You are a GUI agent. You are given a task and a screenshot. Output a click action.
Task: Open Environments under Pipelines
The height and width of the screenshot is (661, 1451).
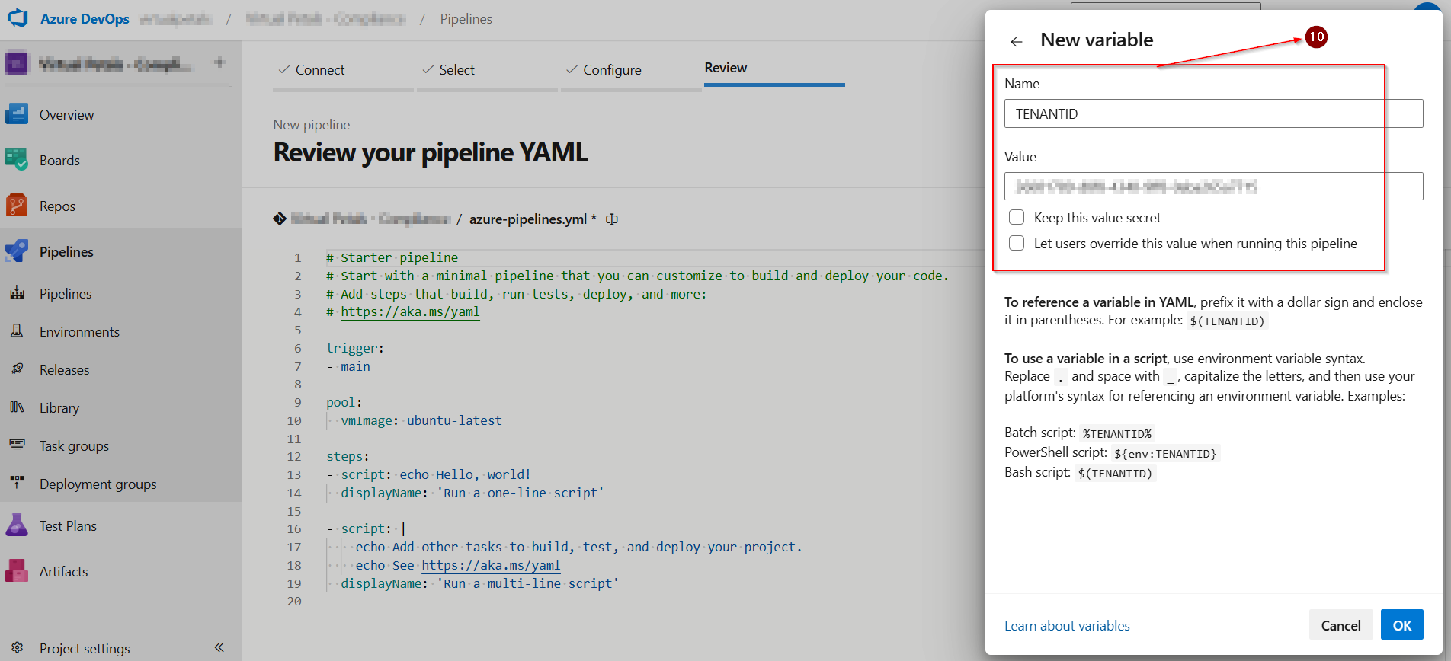coord(79,332)
